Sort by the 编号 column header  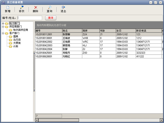[x=48, y=31]
